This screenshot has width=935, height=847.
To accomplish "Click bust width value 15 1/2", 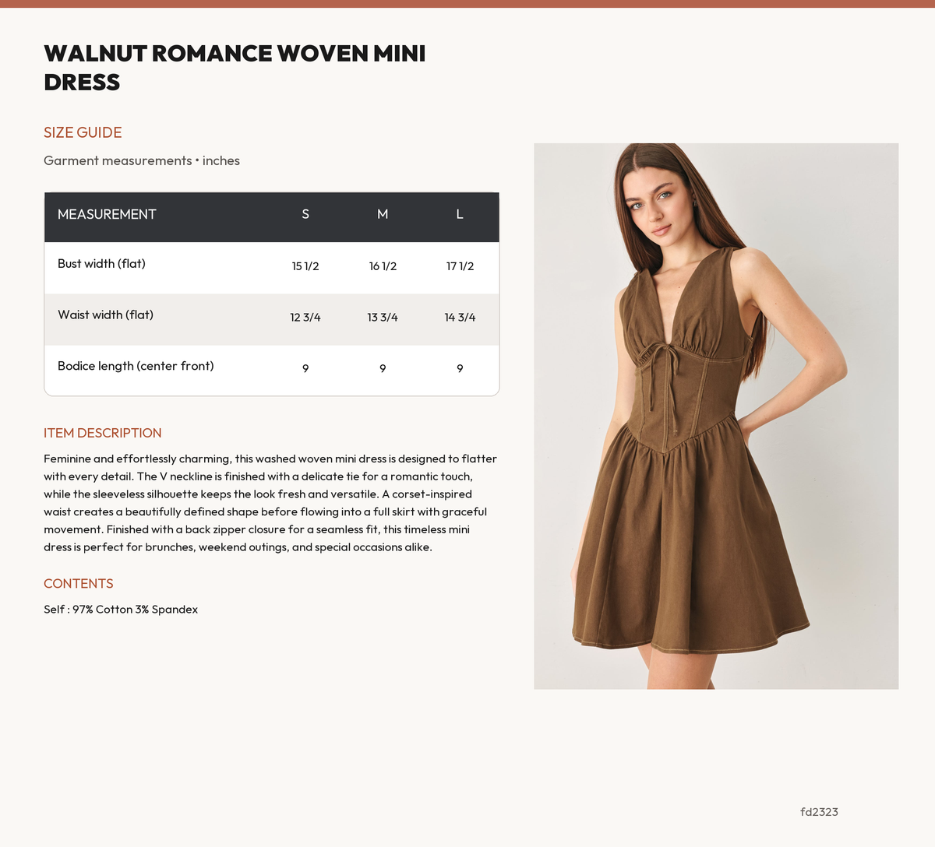I will click(305, 266).
